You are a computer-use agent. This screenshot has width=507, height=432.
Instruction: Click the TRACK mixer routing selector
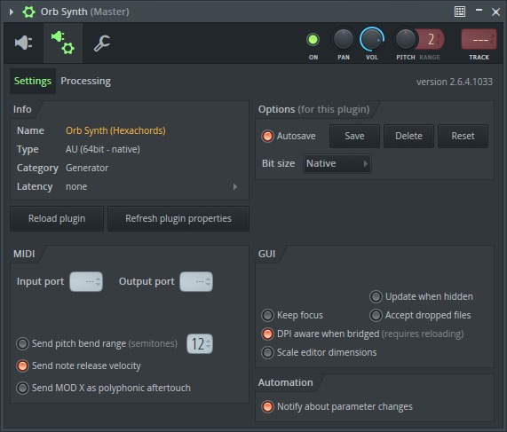(x=479, y=39)
